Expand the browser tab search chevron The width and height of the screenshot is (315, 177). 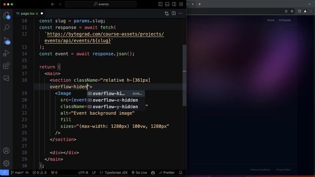click(x=310, y=4)
